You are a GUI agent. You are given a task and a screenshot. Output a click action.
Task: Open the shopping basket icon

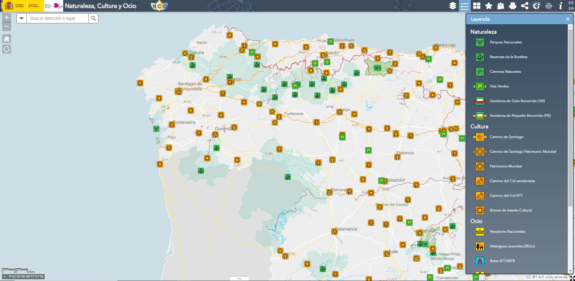(x=549, y=6)
